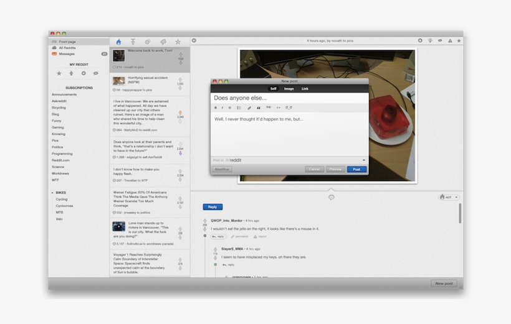This screenshot has height=324, width=511.
Task: Insert a hyperlink via the link icon
Action: point(249,108)
